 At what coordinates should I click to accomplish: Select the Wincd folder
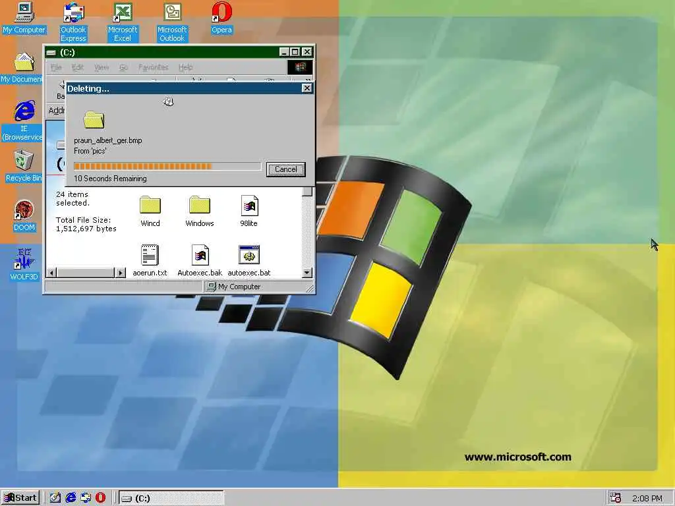[150, 211]
